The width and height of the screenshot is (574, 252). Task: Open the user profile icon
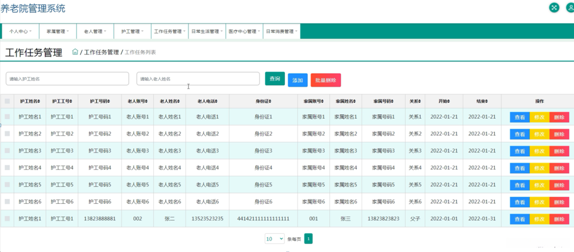[x=570, y=7]
